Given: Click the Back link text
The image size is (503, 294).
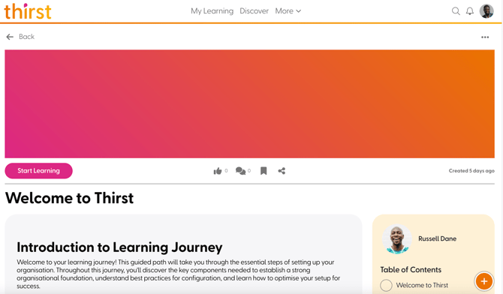Looking at the screenshot, I should point(26,37).
